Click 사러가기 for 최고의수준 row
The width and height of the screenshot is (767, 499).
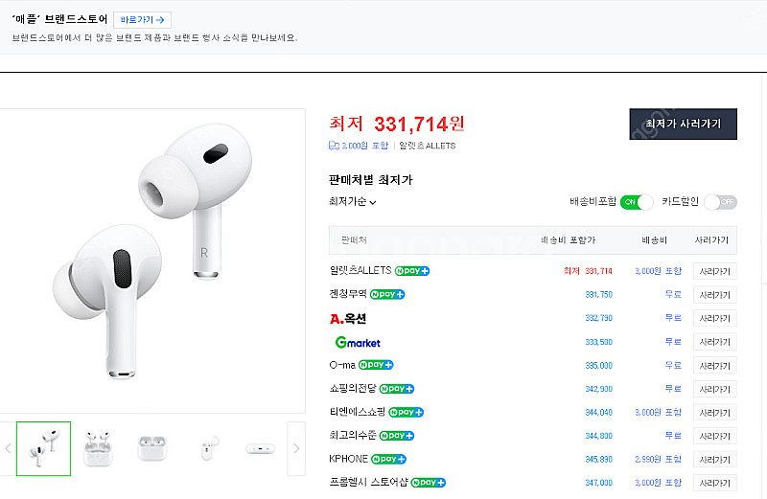714,436
